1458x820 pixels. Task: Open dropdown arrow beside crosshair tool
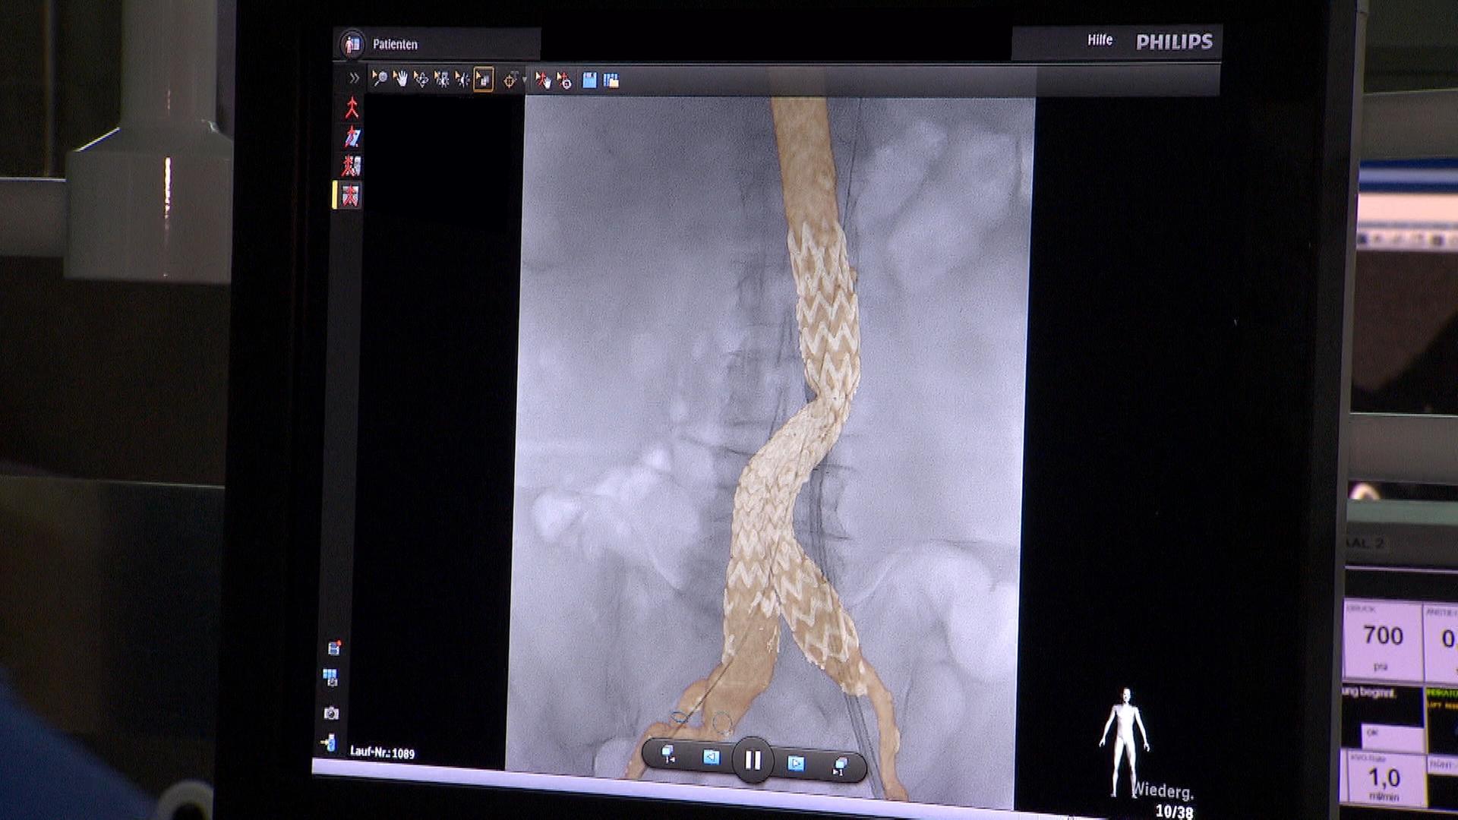[524, 80]
